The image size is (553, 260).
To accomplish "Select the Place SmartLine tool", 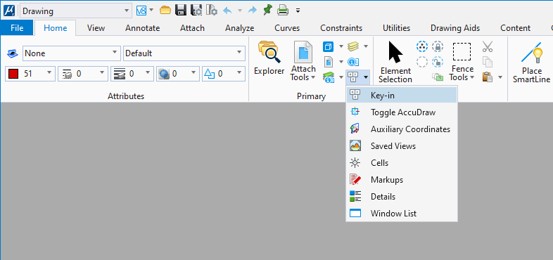I will [x=531, y=62].
